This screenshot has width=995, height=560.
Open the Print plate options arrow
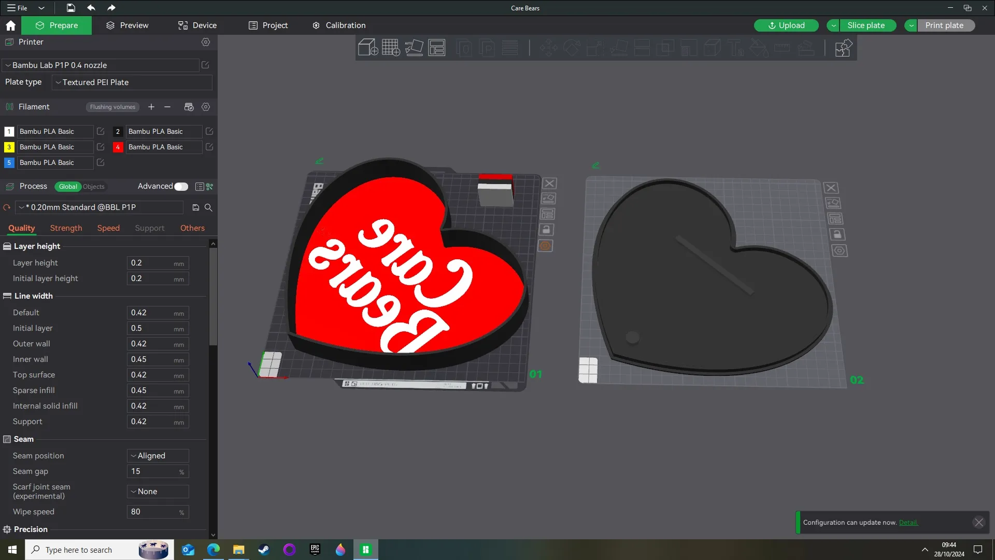(x=911, y=25)
